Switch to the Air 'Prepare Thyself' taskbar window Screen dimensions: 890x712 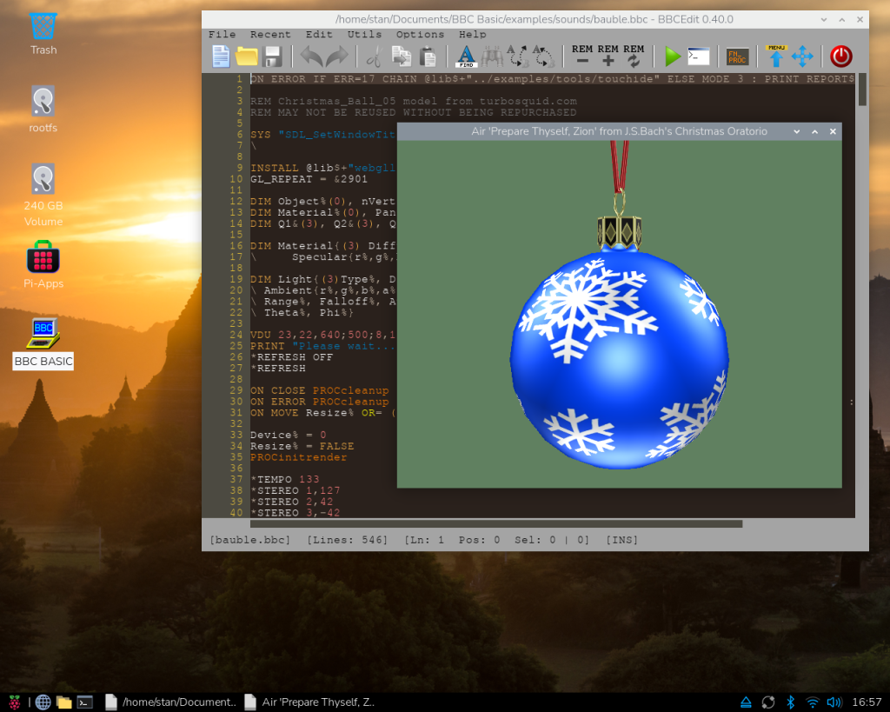pyautogui.click(x=310, y=702)
